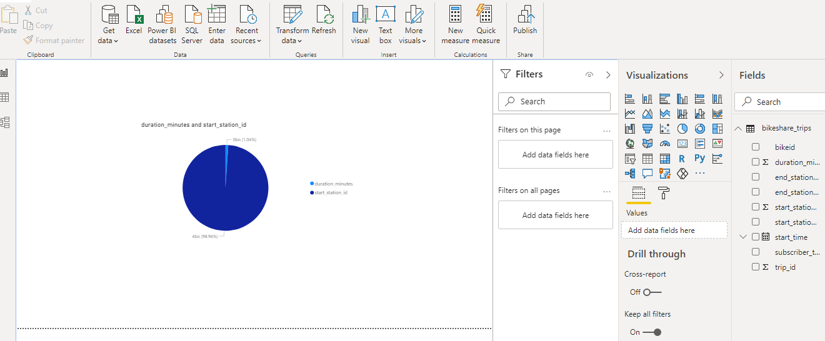Switch to the Format paint roller tab

664,194
